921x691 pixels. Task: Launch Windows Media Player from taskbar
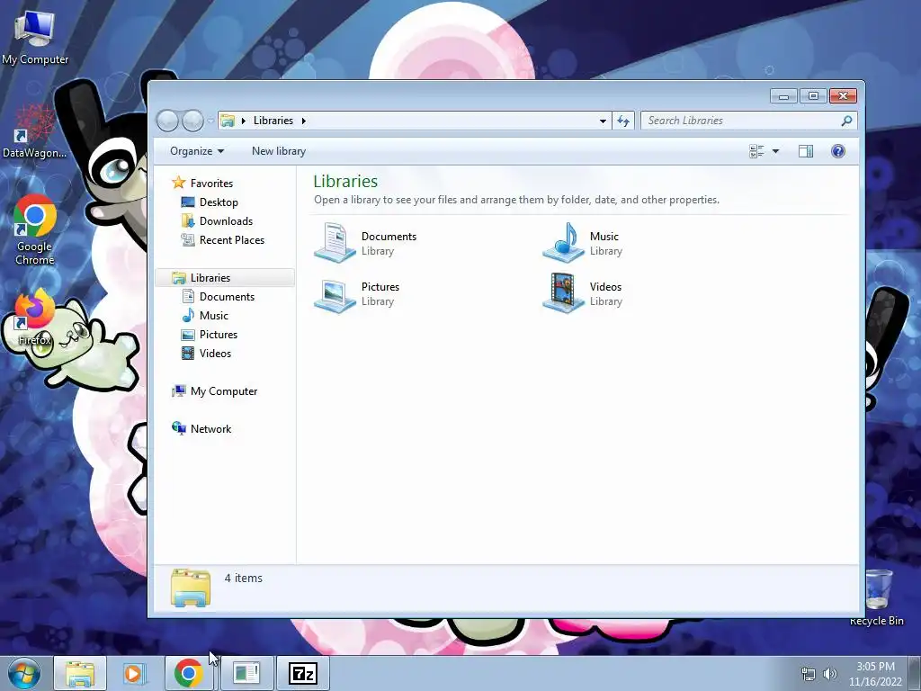pos(134,673)
